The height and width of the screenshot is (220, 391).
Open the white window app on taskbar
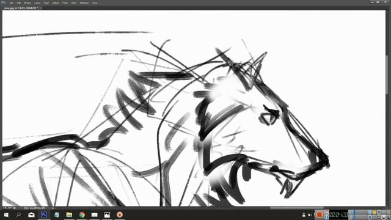(94, 215)
